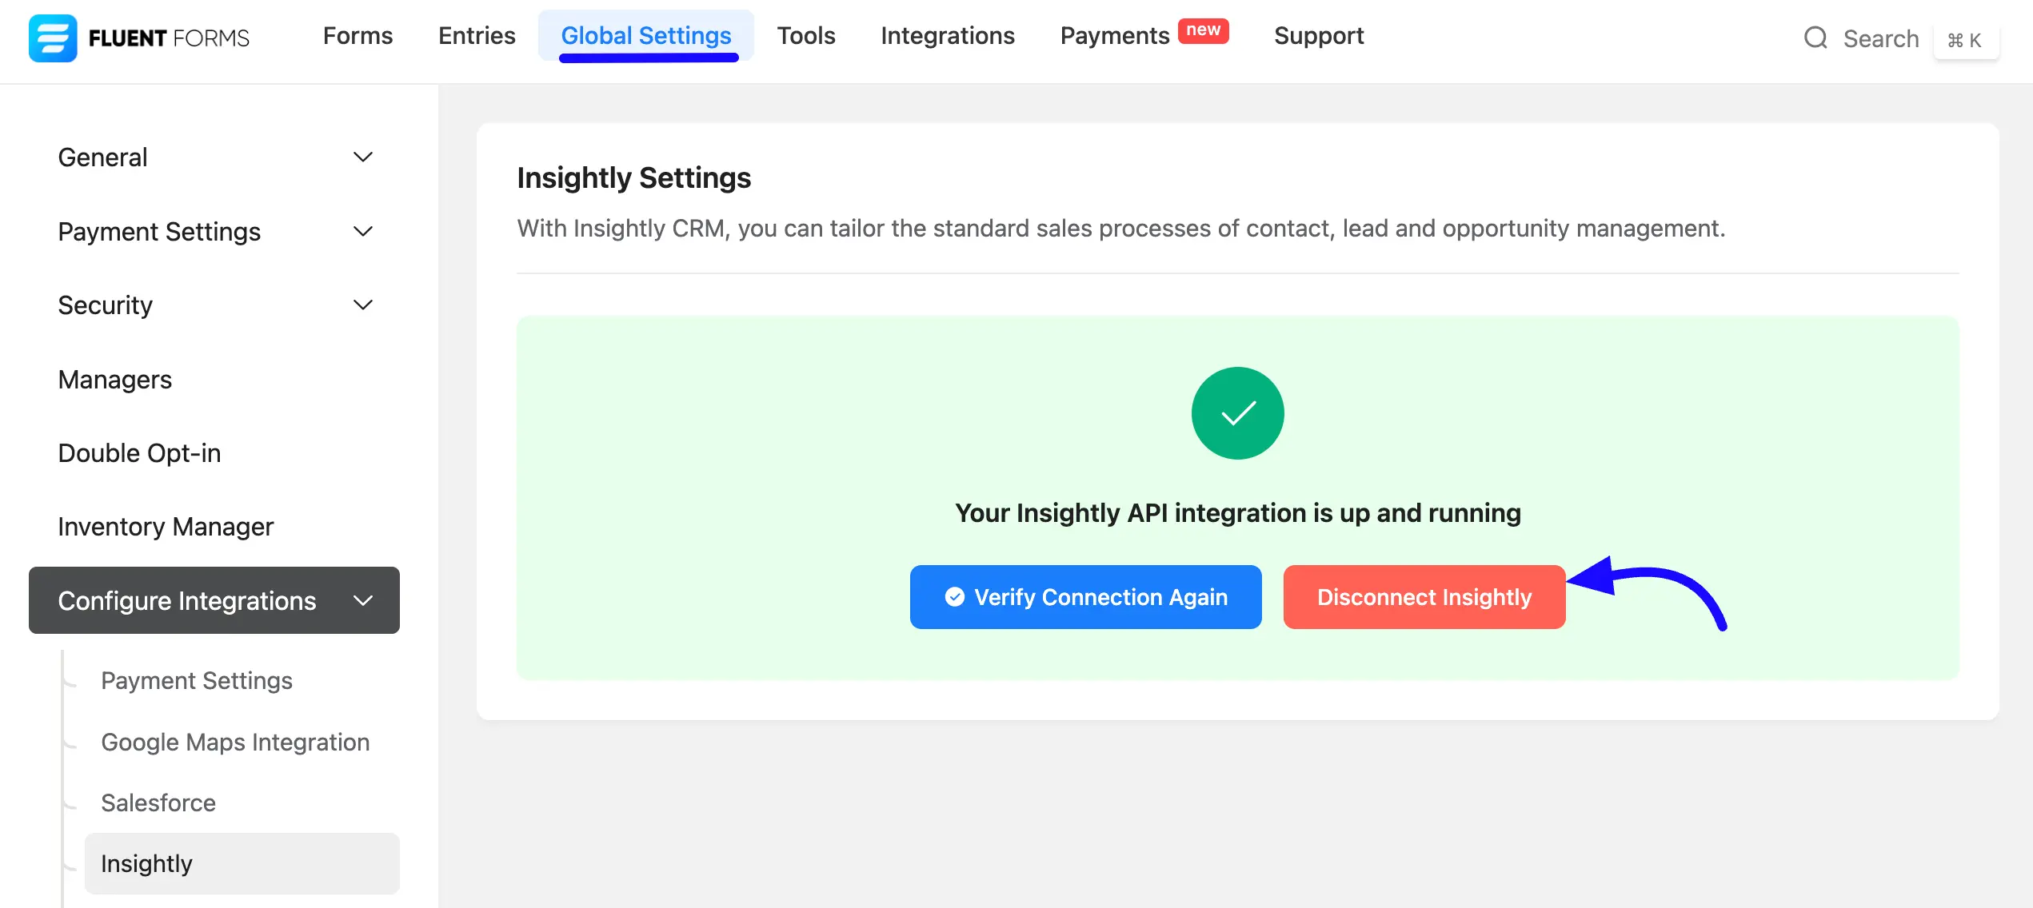Open Salesforce integration settings
This screenshot has width=2033, height=908.
pyautogui.click(x=158, y=802)
